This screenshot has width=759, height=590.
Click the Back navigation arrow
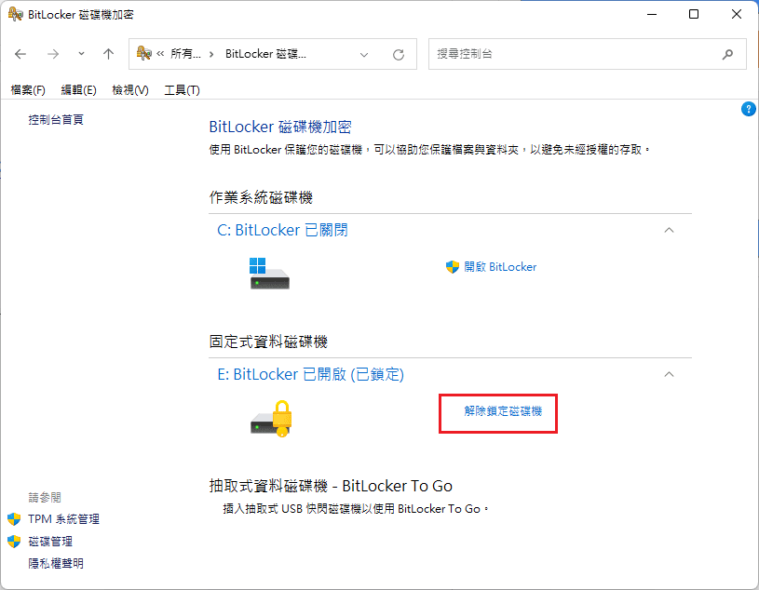[20, 54]
